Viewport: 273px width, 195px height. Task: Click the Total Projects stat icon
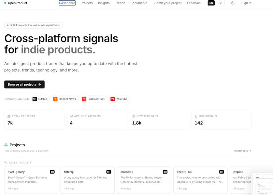tap(9, 116)
